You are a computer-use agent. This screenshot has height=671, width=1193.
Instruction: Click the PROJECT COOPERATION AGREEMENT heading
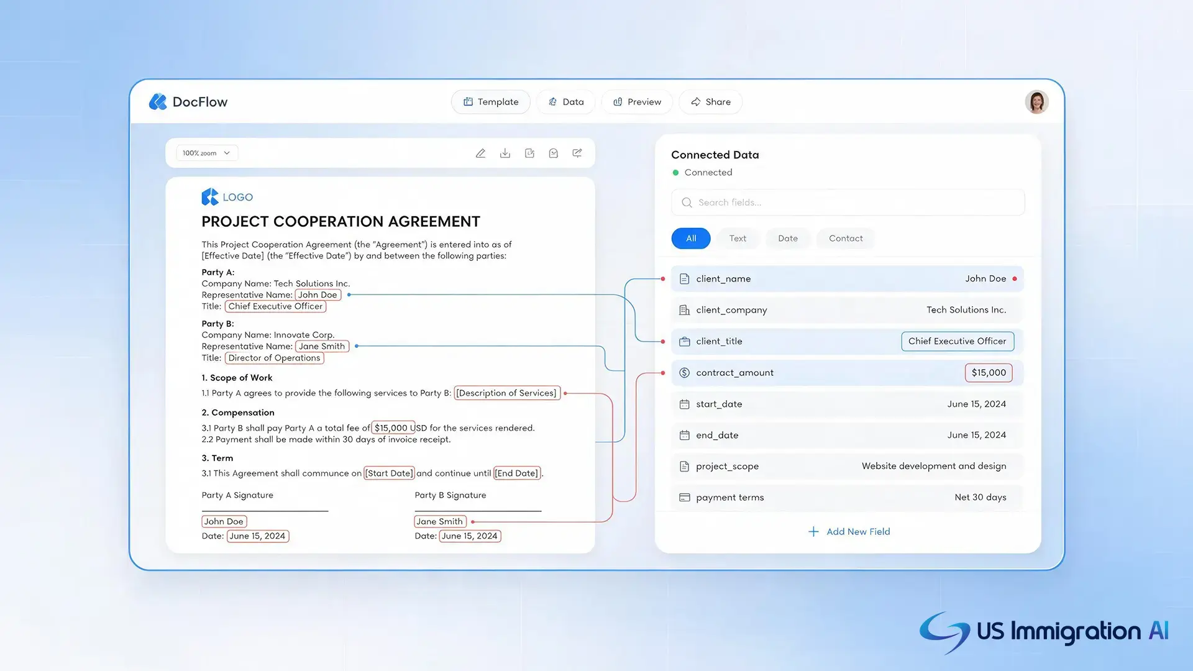click(x=341, y=222)
